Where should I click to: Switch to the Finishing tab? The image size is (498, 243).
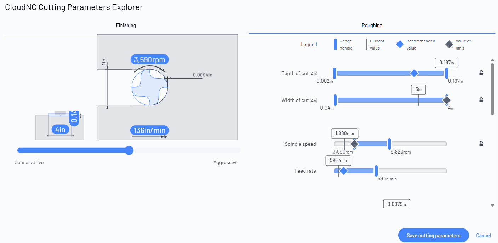click(x=126, y=25)
